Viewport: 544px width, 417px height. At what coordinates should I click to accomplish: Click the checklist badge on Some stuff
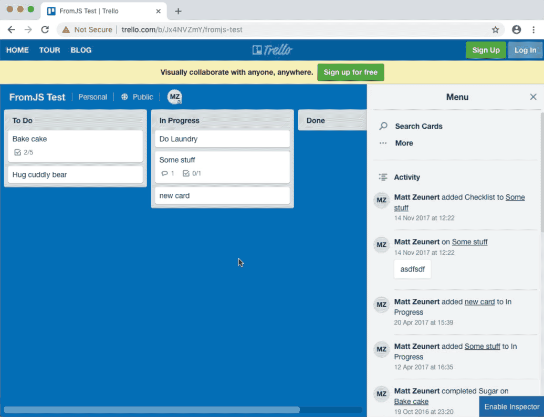coord(192,173)
